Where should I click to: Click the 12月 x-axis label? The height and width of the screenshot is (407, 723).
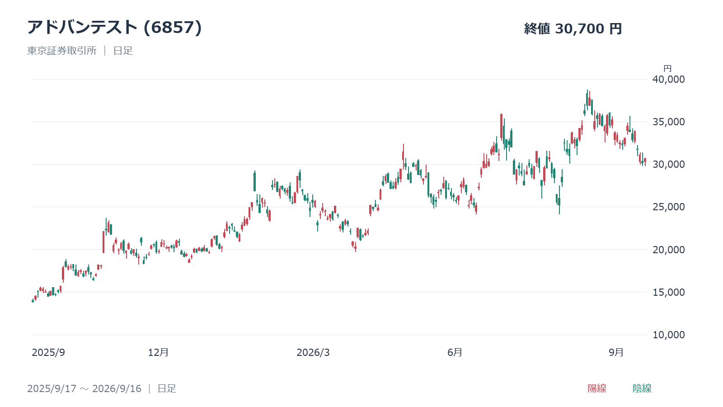[x=158, y=352]
